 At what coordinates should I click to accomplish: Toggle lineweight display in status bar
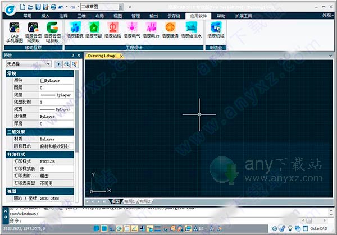(x=157, y=229)
